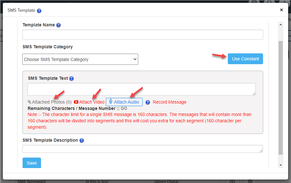
Task: Click the help icon before Record Message
Action: [x=148, y=102]
